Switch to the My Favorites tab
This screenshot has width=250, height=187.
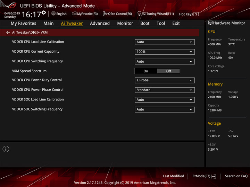tap(24, 24)
